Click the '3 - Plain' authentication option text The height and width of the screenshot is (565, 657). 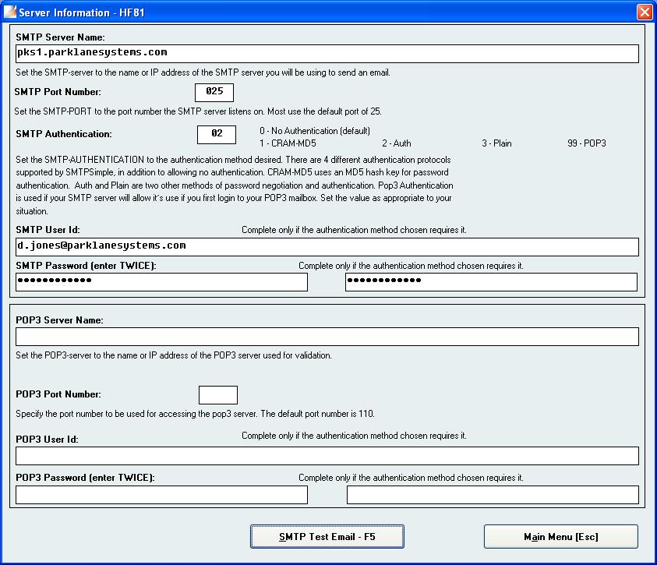point(496,144)
